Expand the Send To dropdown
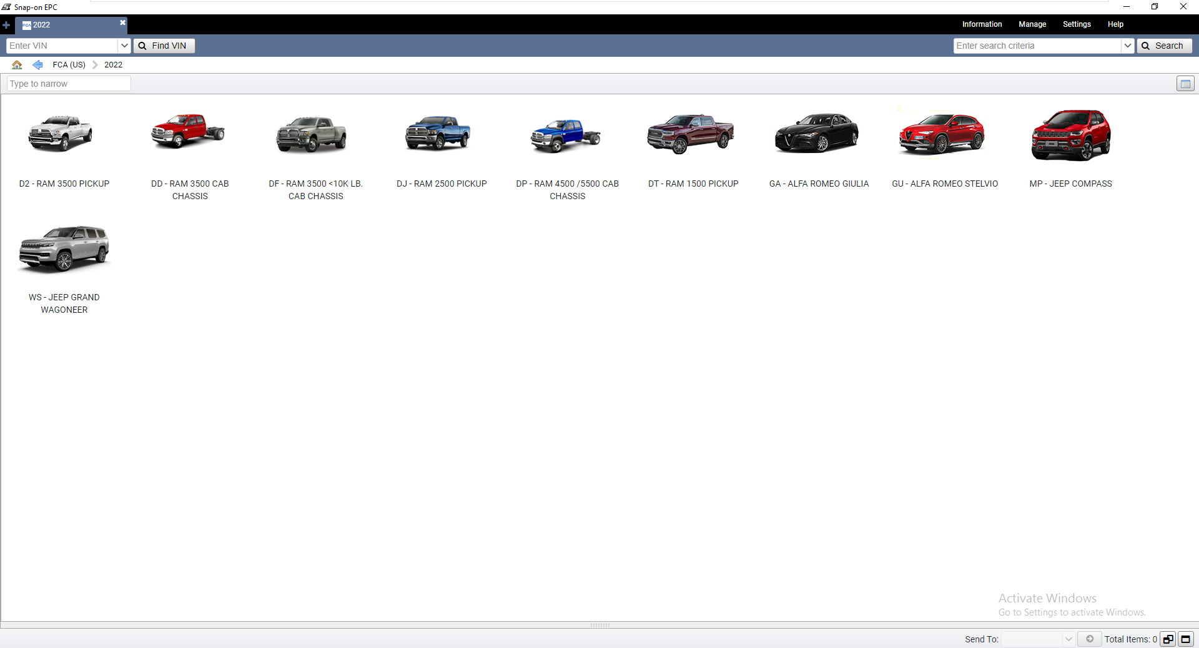Screen dimensions: 1199x648 (1068, 639)
